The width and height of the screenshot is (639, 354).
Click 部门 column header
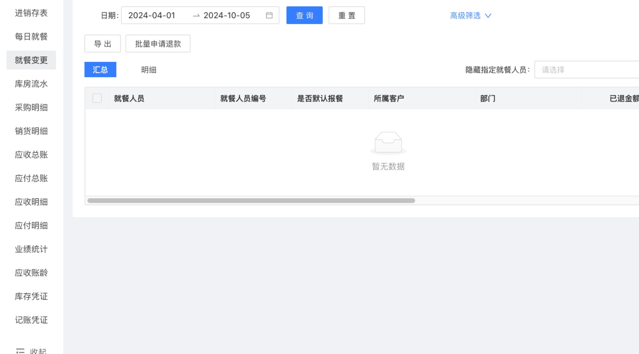488,98
